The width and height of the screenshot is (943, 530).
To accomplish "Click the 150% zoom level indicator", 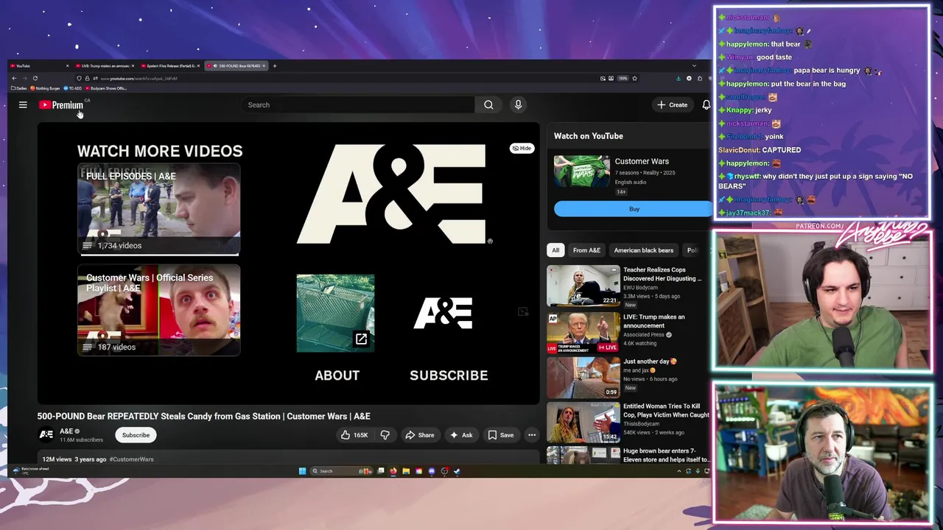I will pos(623,78).
